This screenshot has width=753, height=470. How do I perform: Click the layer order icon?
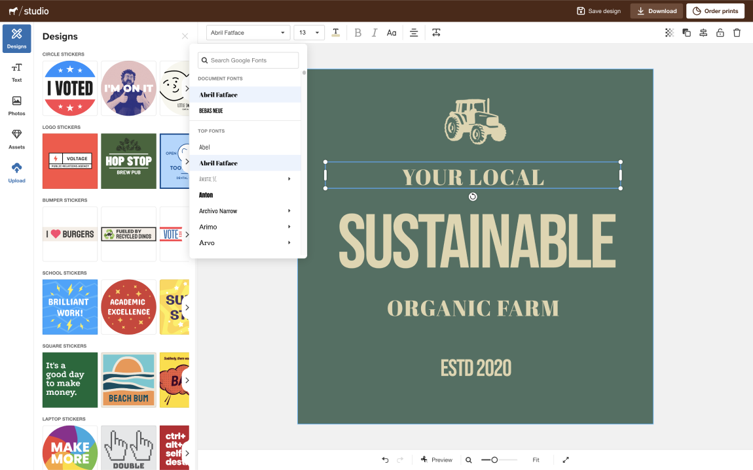click(x=686, y=33)
